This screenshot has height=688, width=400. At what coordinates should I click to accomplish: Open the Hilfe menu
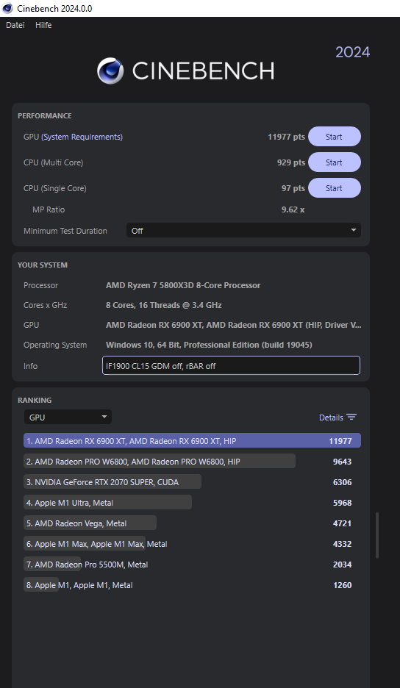tap(43, 25)
